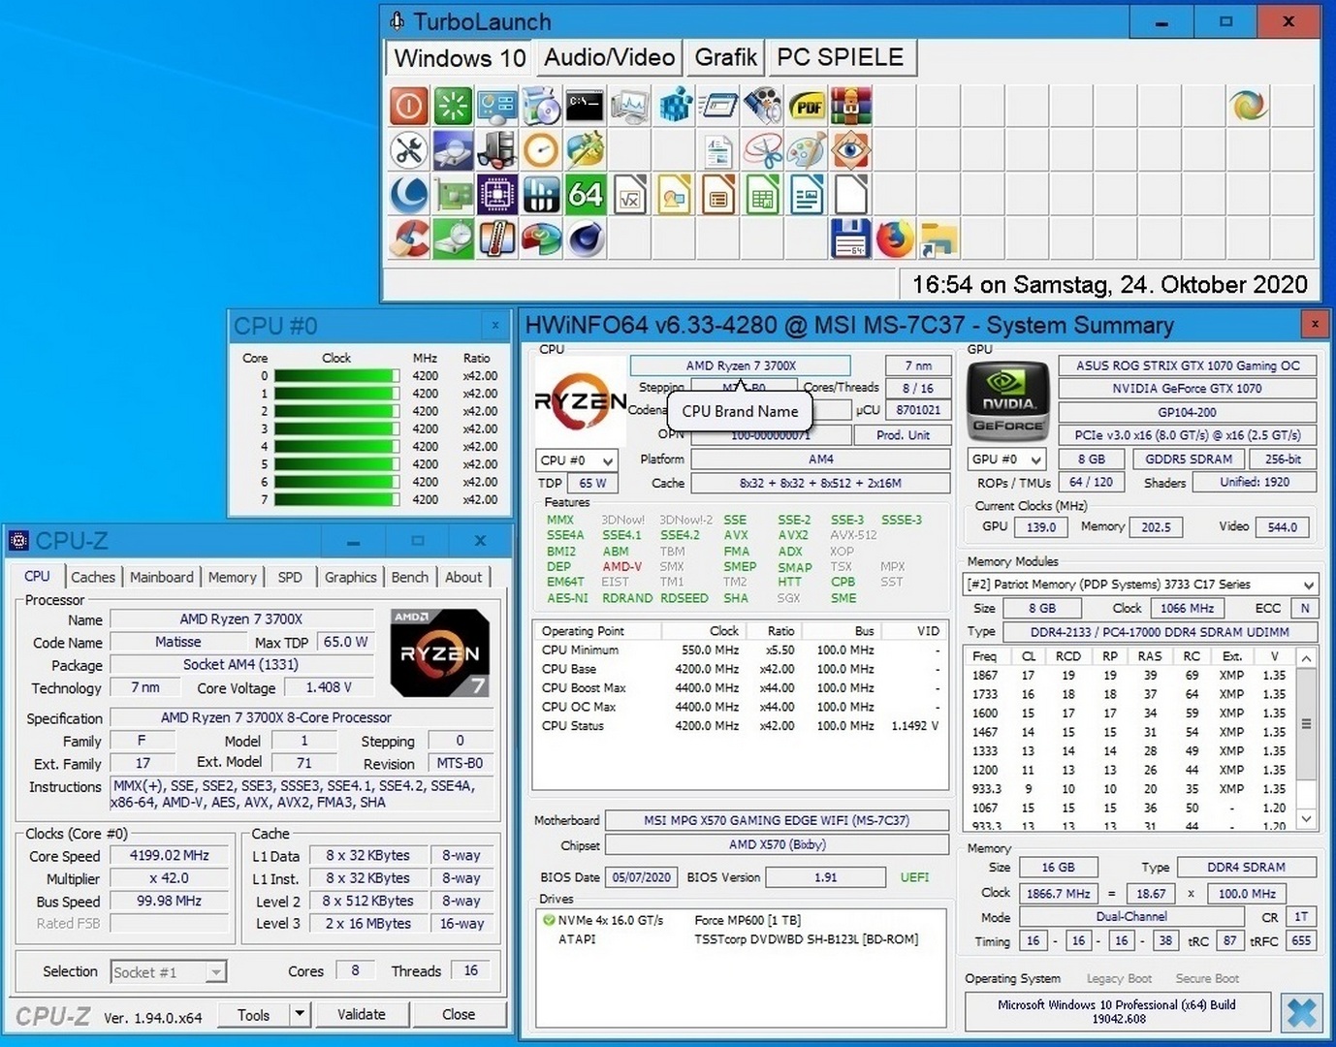Click the blue X button at HWiNFO bottom right
The width and height of the screenshot is (1336, 1047).
pyautogui.click(x=1302, y=1013)
